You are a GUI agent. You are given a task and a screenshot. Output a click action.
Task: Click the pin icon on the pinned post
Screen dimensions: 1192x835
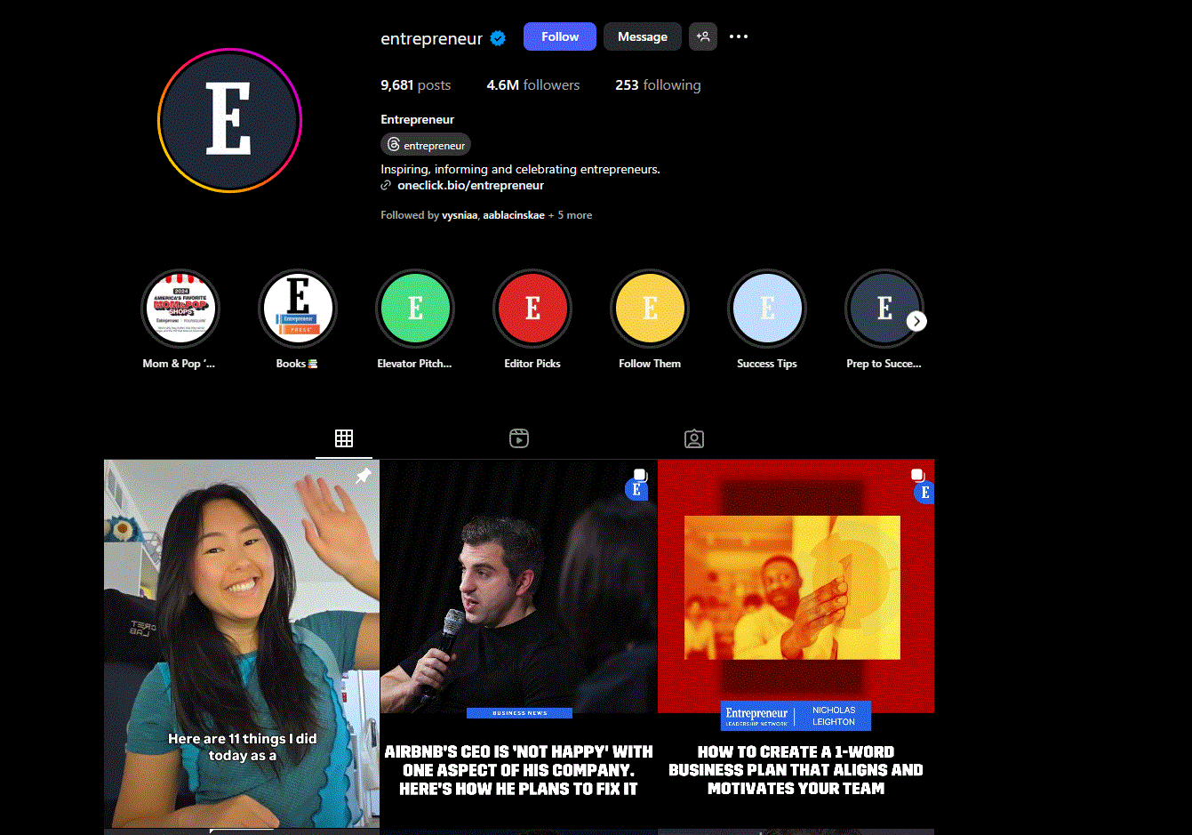[x=363, y=477]
